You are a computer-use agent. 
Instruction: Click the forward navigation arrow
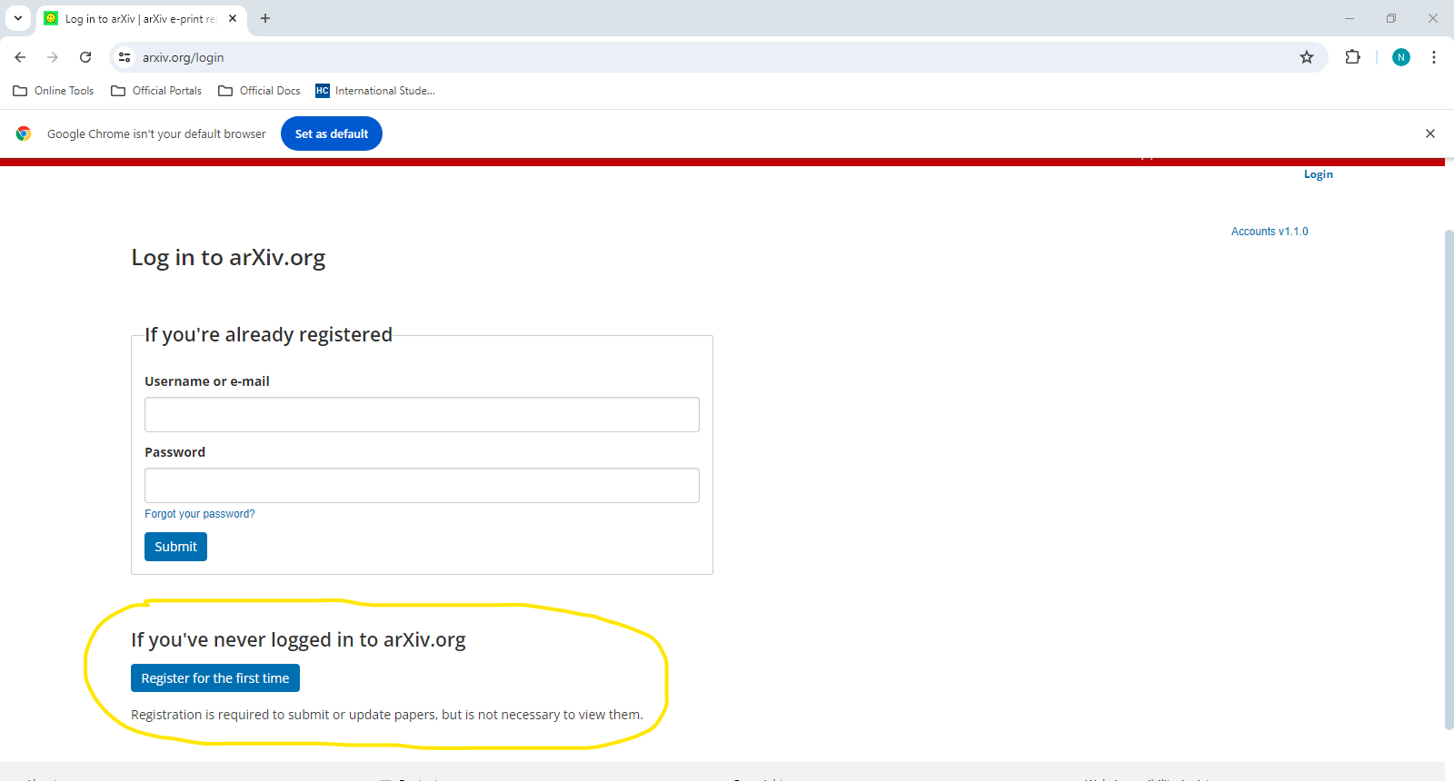click(x=53, y=57)
